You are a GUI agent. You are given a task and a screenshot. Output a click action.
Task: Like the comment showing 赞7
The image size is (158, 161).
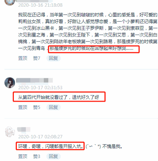(37, 58)
